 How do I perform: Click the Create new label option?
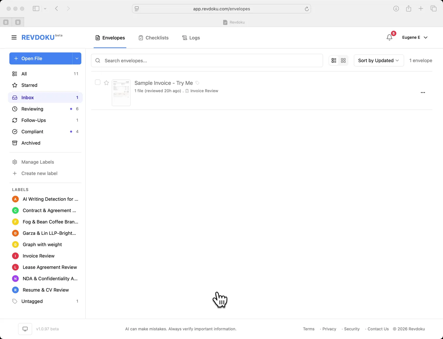[39, 173]
